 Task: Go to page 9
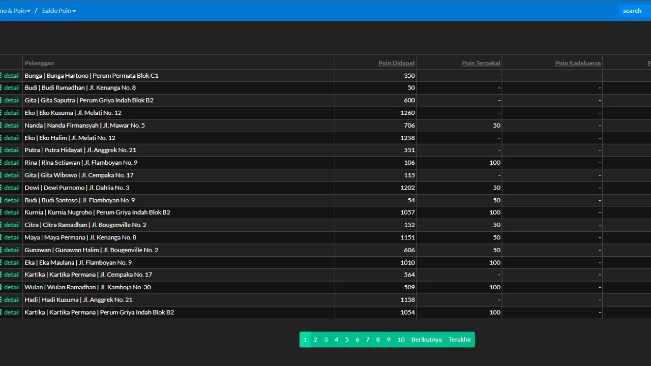coord(388,340)
